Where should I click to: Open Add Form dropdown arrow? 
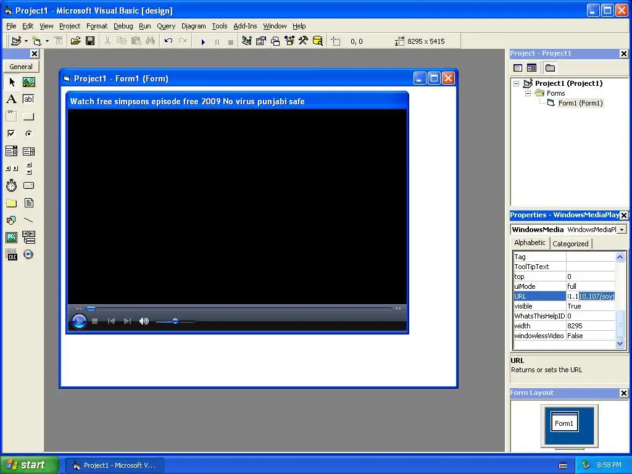pos(47,41)
